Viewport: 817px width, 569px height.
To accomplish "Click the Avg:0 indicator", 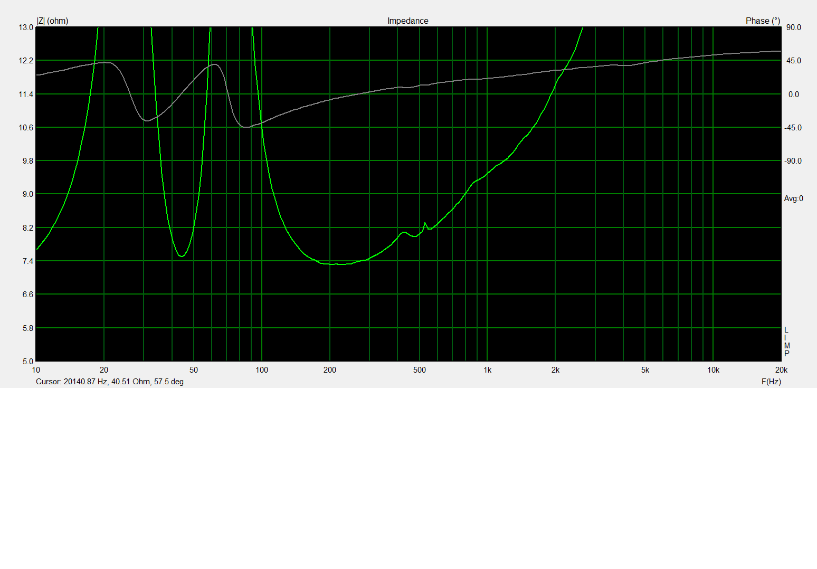I will click(793, 198).
